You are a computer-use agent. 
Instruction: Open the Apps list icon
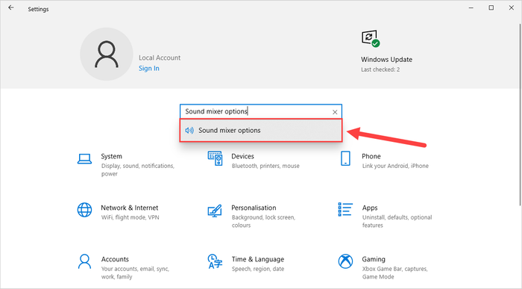click(x=345, y=209)
